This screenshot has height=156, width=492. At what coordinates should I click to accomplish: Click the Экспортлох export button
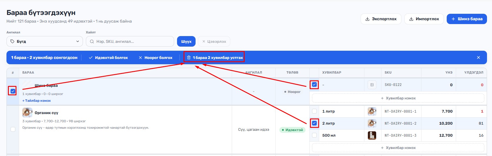click(381, 19)
